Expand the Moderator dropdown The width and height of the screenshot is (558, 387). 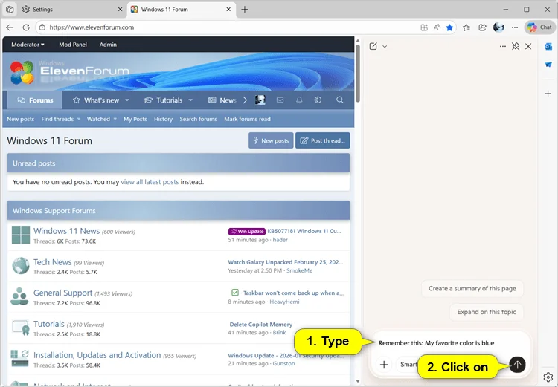pos(28,45)
